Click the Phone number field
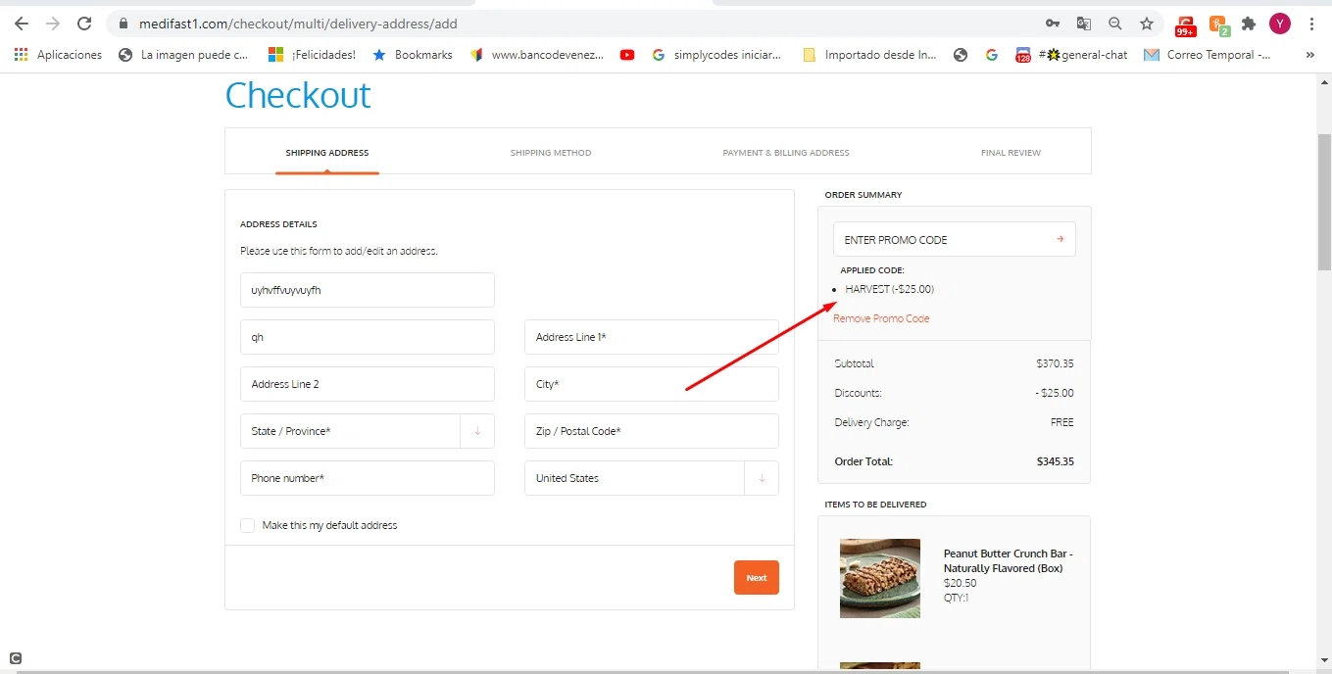The height and width of the screenshot is (674, 1332). coord(368,478)
